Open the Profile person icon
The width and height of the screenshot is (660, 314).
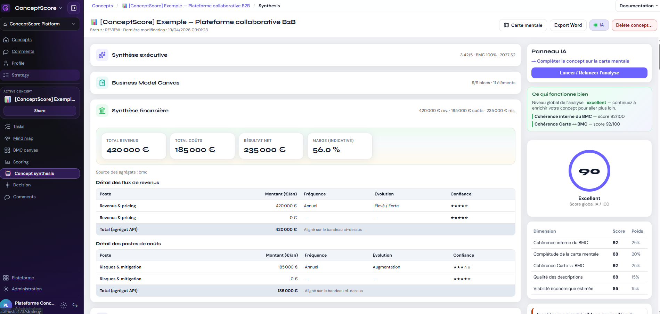pyautogui.click(x=6, y=63)
